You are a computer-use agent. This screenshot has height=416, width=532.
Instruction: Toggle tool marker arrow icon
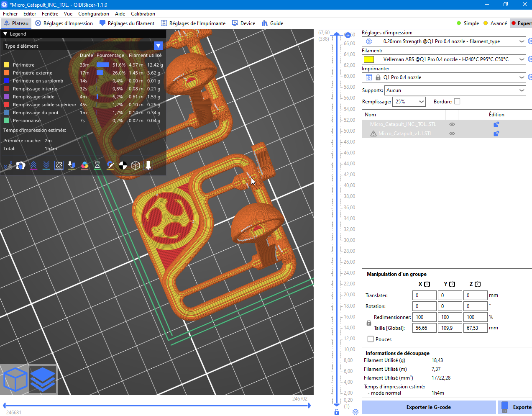tap(148, 165)
